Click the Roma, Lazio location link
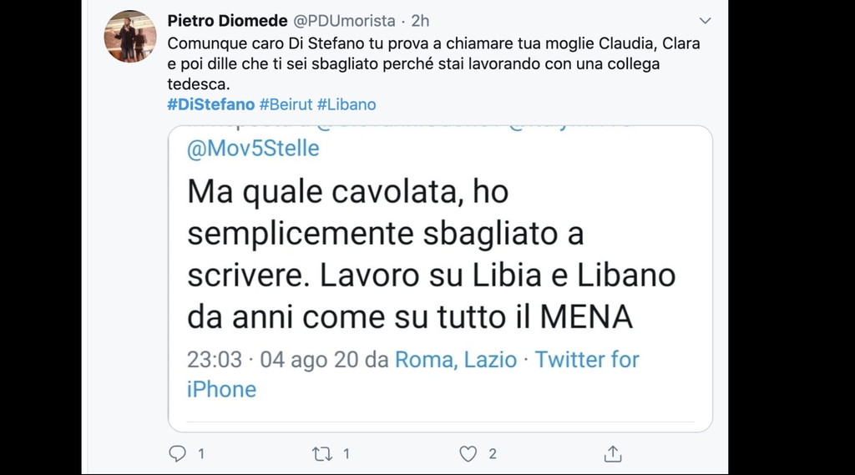The image size is (855, 475). pyautogui.click(x=456, y=360)
